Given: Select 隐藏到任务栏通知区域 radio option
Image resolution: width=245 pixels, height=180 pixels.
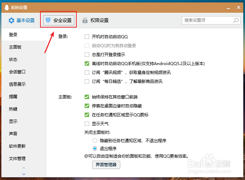Looking at the screenshot, I should pos(95,141).
